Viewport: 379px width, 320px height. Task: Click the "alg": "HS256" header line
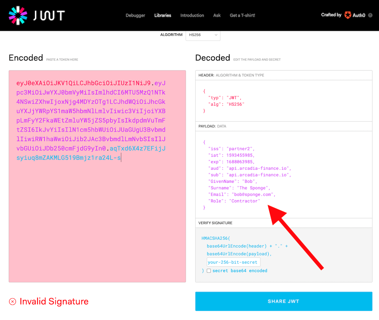[x=226, y=104]
